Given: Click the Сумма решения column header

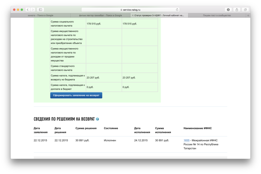Looking at the screenshot, I should (x=86, y=128).
